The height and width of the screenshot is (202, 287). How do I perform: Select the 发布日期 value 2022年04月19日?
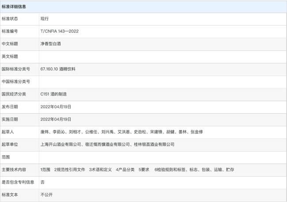(56, 107)
